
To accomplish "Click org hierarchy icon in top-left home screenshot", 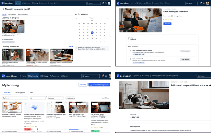I will pyautogui.click(x=106, y=3).
